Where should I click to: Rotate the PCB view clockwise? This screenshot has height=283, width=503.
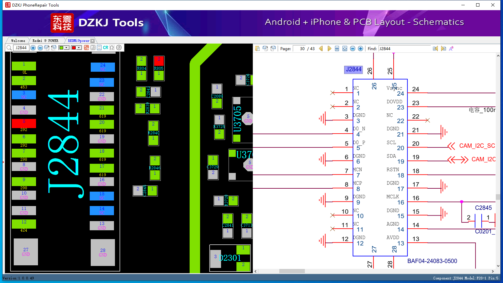(47, 48)
